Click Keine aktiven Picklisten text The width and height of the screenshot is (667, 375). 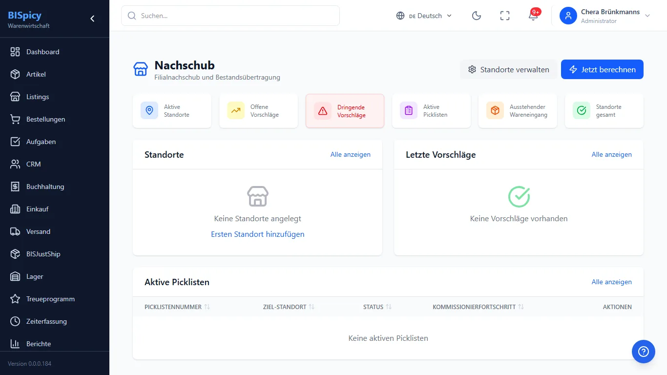tap(388, 338)
